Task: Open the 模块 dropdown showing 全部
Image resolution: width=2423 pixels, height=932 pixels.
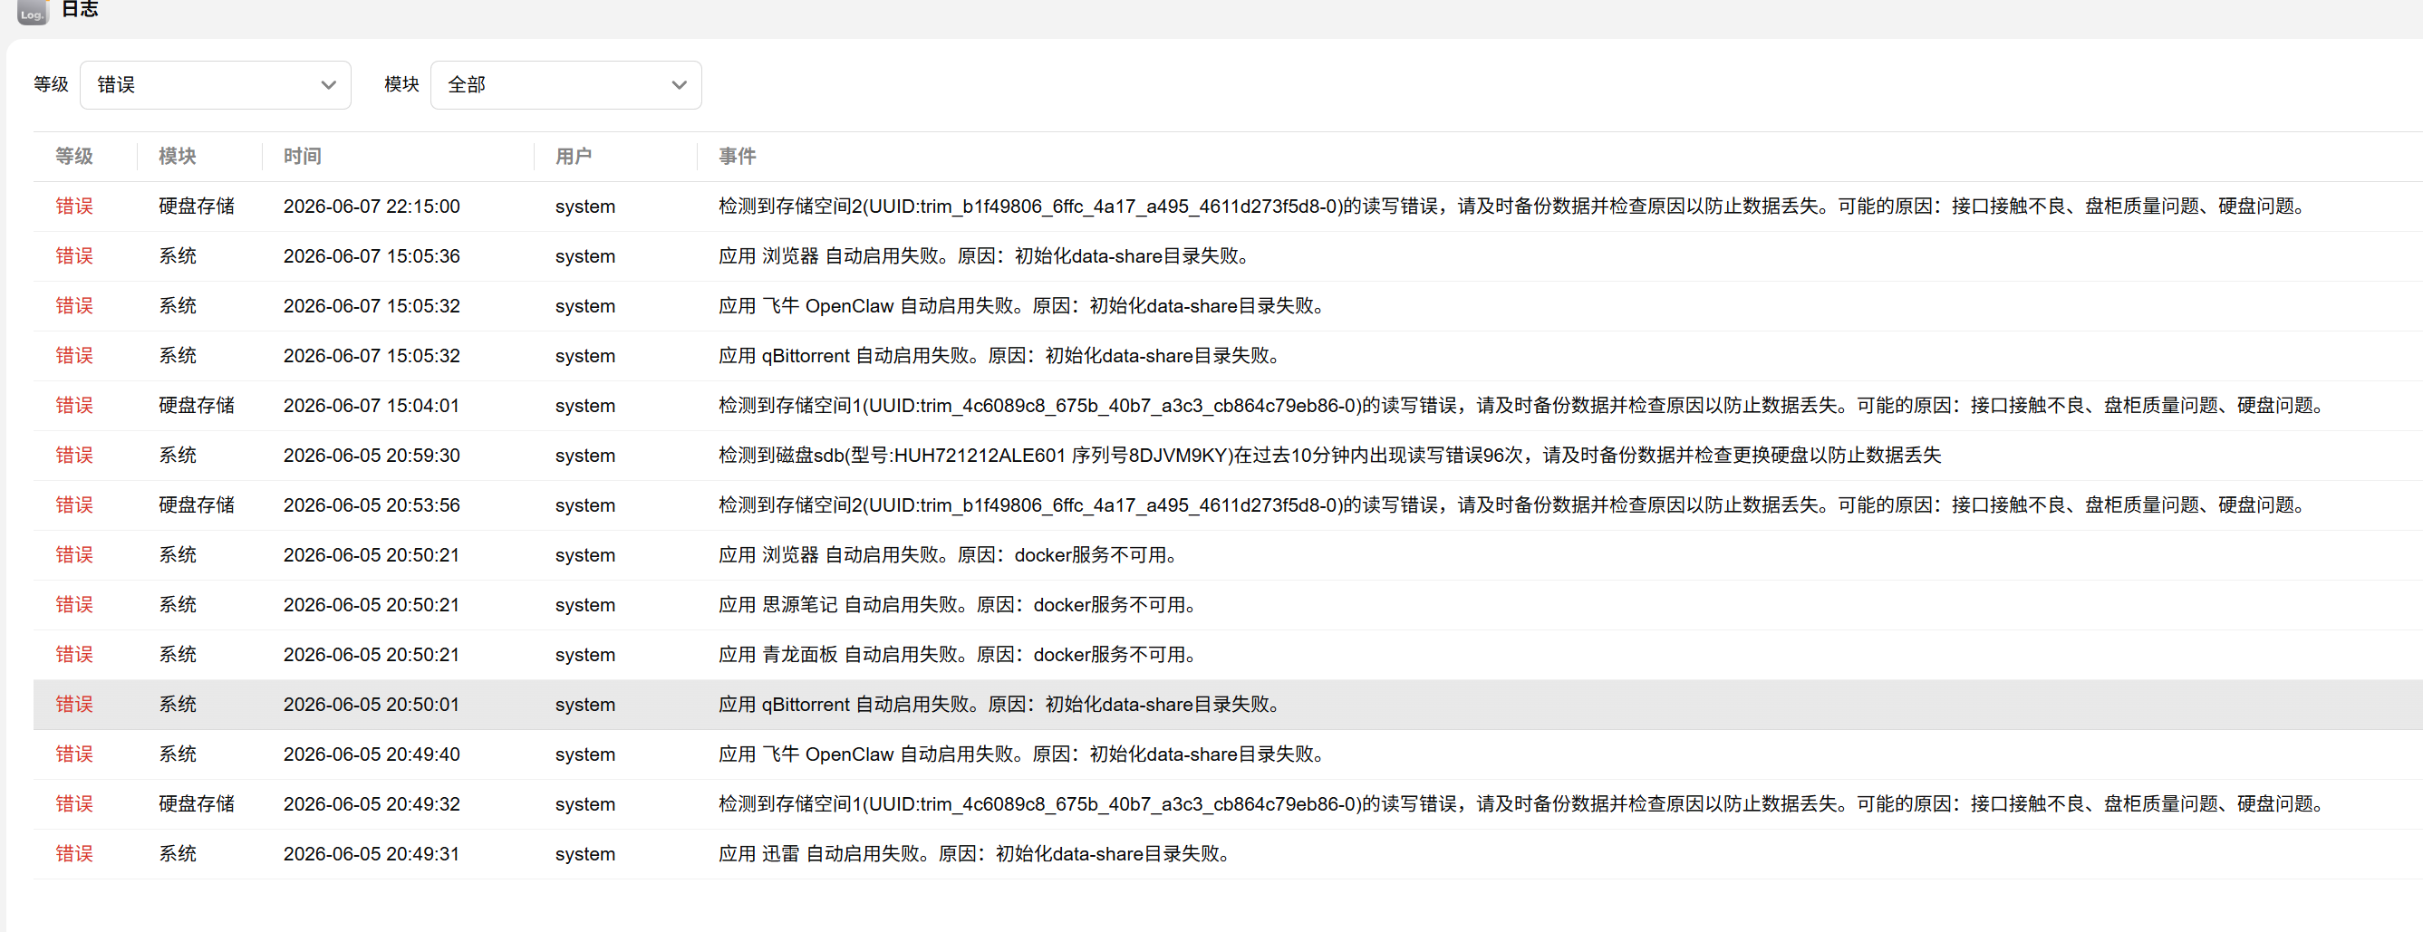Action: pos(565,84)
